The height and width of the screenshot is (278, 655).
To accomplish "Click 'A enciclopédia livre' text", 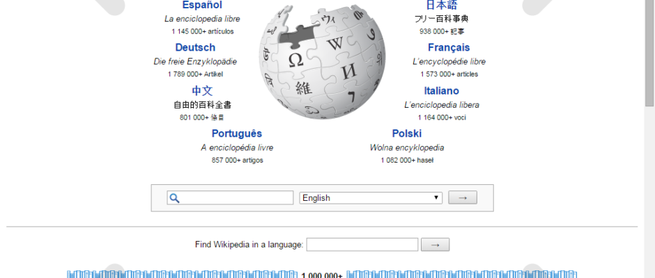I will point(237,147).
